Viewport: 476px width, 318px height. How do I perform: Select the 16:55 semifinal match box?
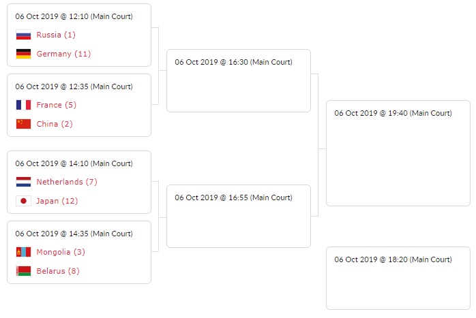point(238,216)
